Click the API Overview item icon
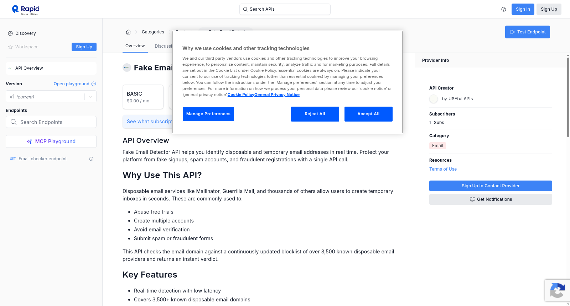 pyautogui.click(x=10, y=68)
